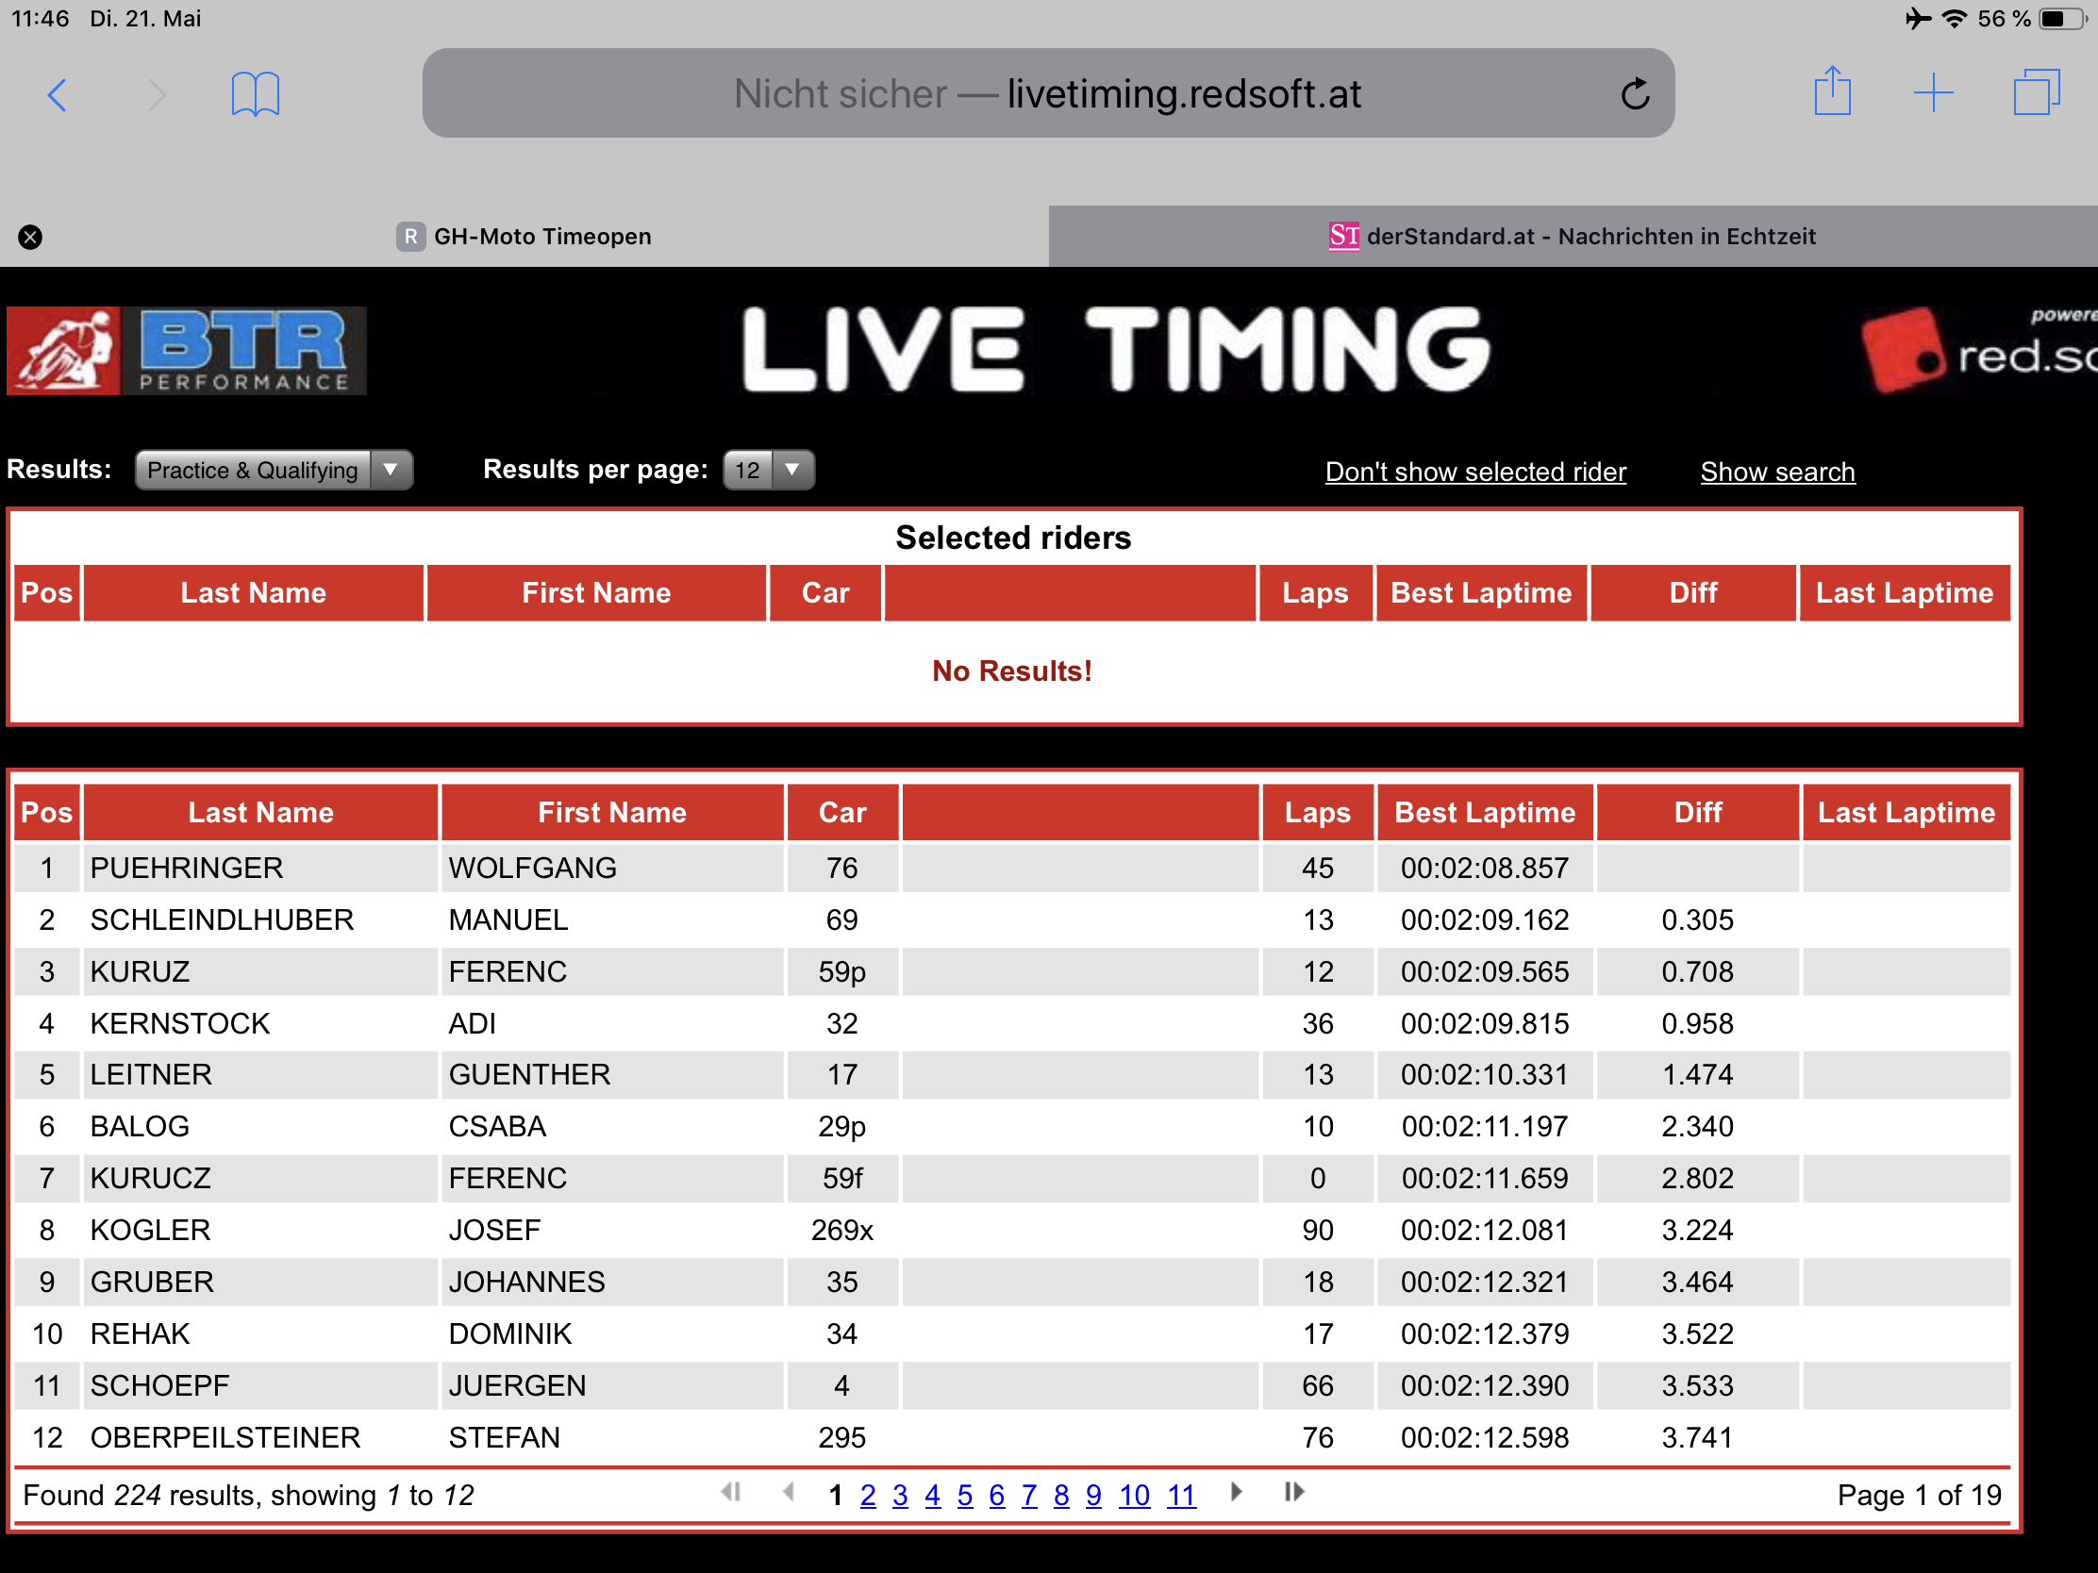Reload the page with refresh icon
Screen dimensions: 2098x1573
[1634, 95]
